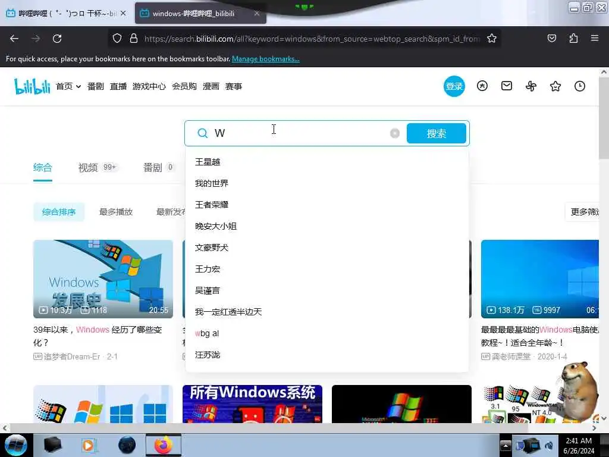This screenshot has width=609, height=457.
Task: Click the Manage bookmarks... link
Action: coord(266,59)
